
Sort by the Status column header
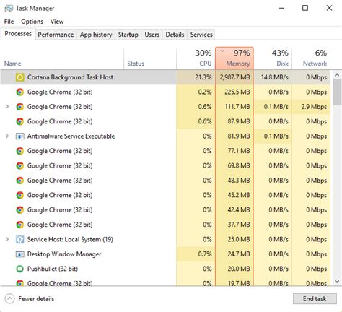tap(150, 58)
